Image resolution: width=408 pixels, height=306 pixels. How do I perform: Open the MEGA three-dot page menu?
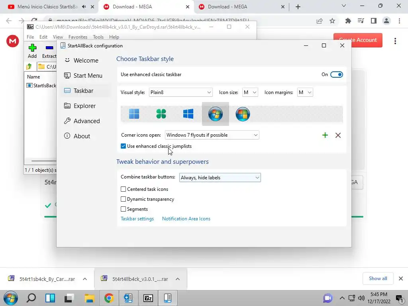point(395,41)
